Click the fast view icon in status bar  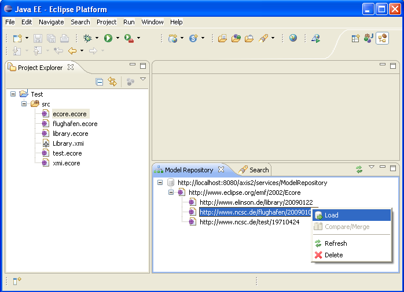[17, 281]
